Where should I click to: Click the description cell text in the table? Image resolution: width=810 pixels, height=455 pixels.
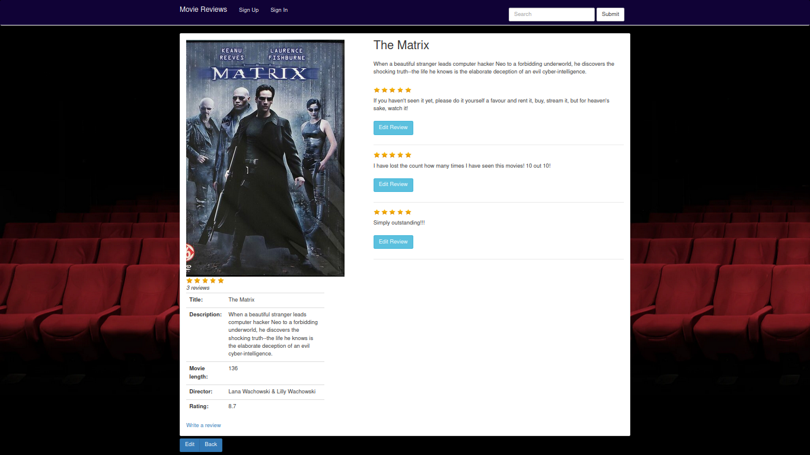click(273, 334)
